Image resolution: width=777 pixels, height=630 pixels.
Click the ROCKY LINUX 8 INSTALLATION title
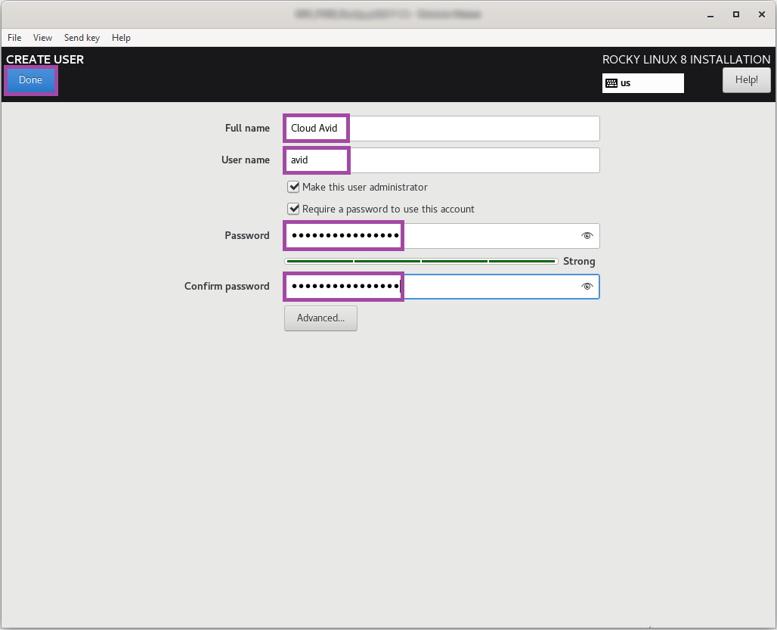coord(686,60)
